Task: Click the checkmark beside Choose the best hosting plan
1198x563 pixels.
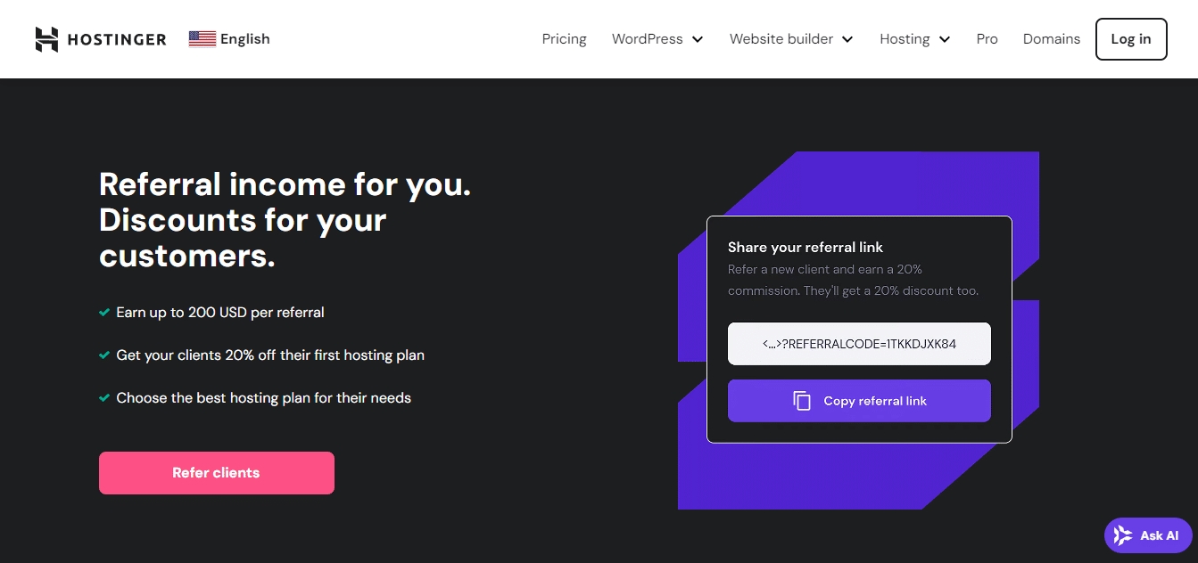Action: tap(104, 398)
